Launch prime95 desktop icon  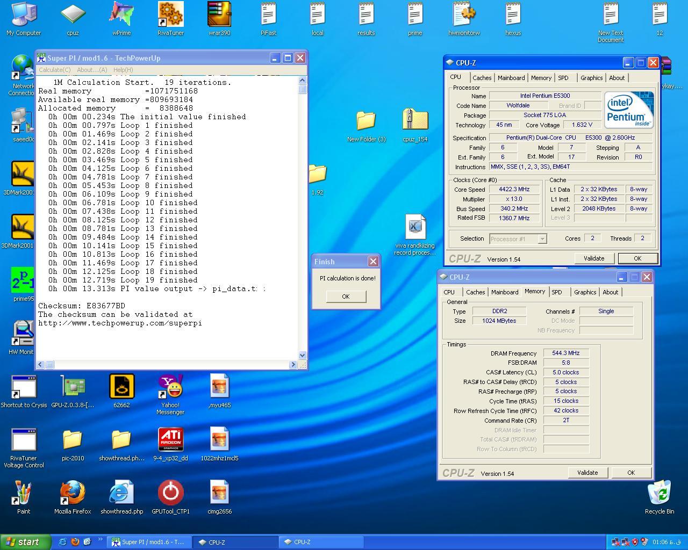tap(23, 285)
